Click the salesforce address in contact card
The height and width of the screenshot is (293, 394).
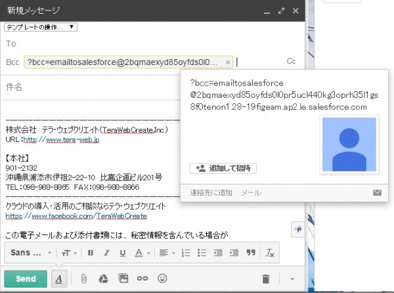tap(284, 95)
